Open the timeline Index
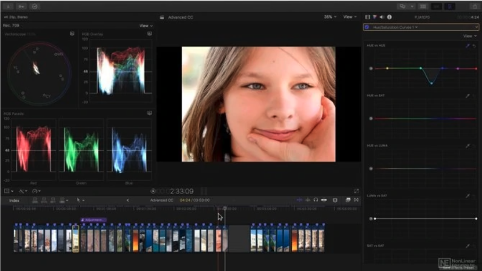Image resolution: width=482 pixels, height=271 pixels. coord(14,200)
